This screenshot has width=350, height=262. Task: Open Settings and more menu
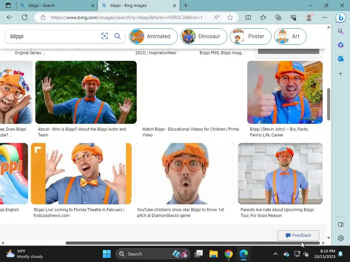[325, 17]
